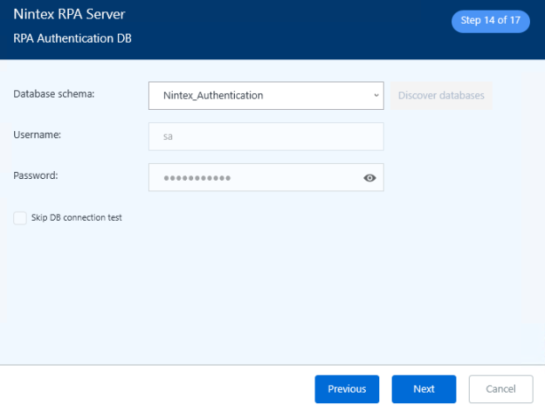Show the password with the eye icon

pos(370,178)
